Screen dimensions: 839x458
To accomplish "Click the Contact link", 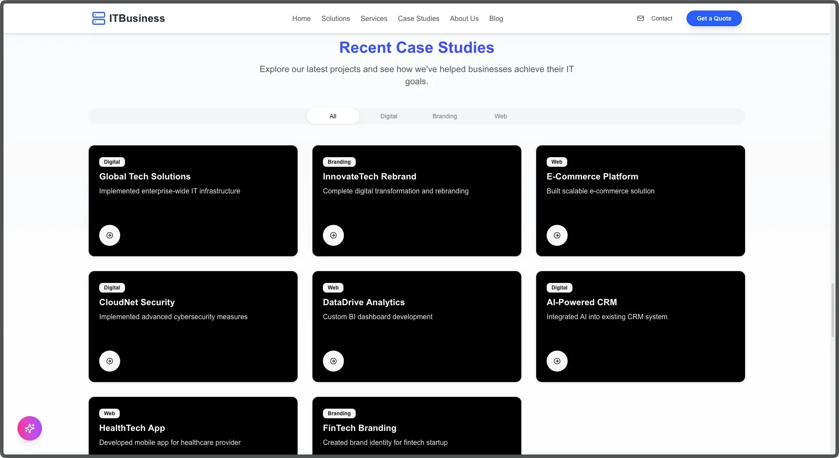I will (662, 18).
